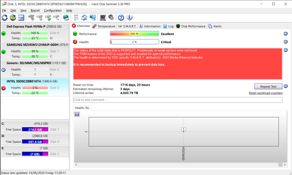Click the disk with green checkmark toolbar icon
292x175 pixels.
(x=48, y=17)
